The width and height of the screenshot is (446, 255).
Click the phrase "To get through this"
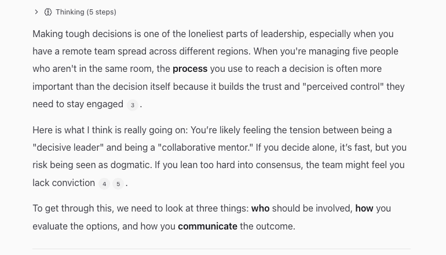[72, 209]
